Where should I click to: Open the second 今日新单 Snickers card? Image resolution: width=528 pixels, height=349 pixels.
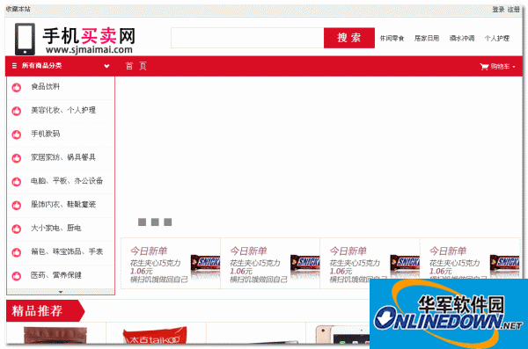pos(270,263)
